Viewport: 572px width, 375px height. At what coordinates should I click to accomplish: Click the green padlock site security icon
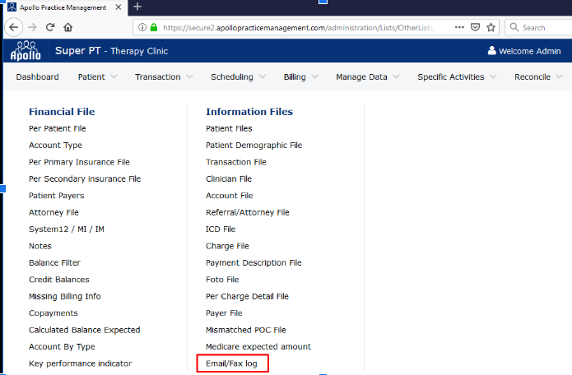point(154,27)
